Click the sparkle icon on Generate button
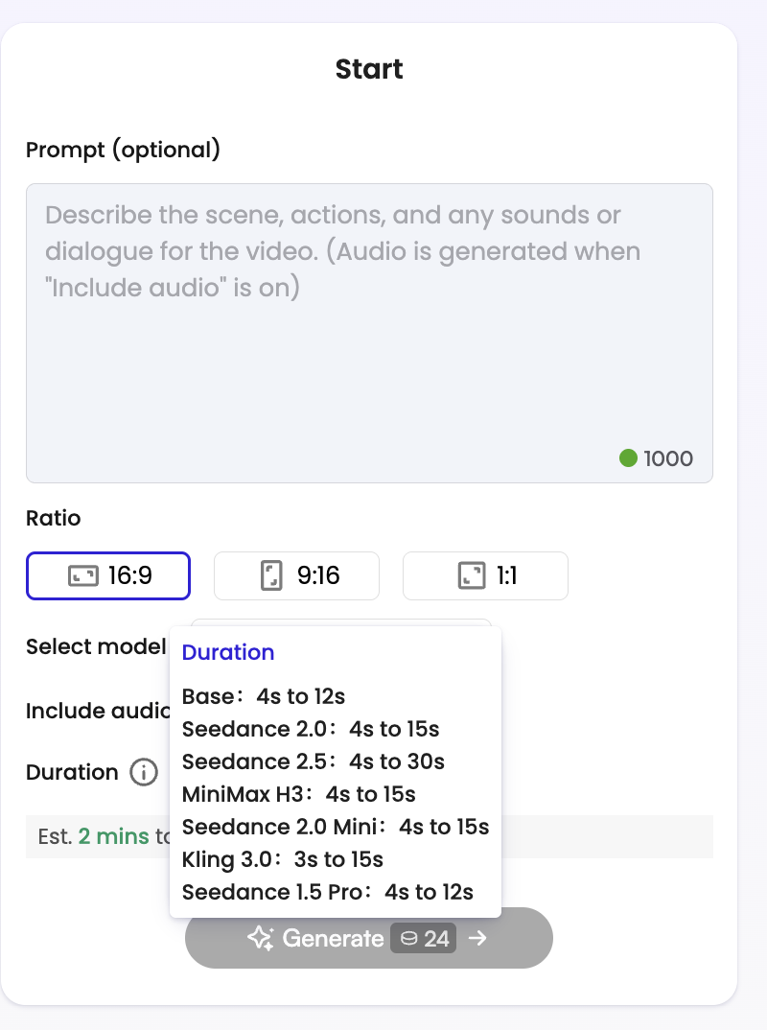The width and height of the screenshot is (767, 1030). 261,938
